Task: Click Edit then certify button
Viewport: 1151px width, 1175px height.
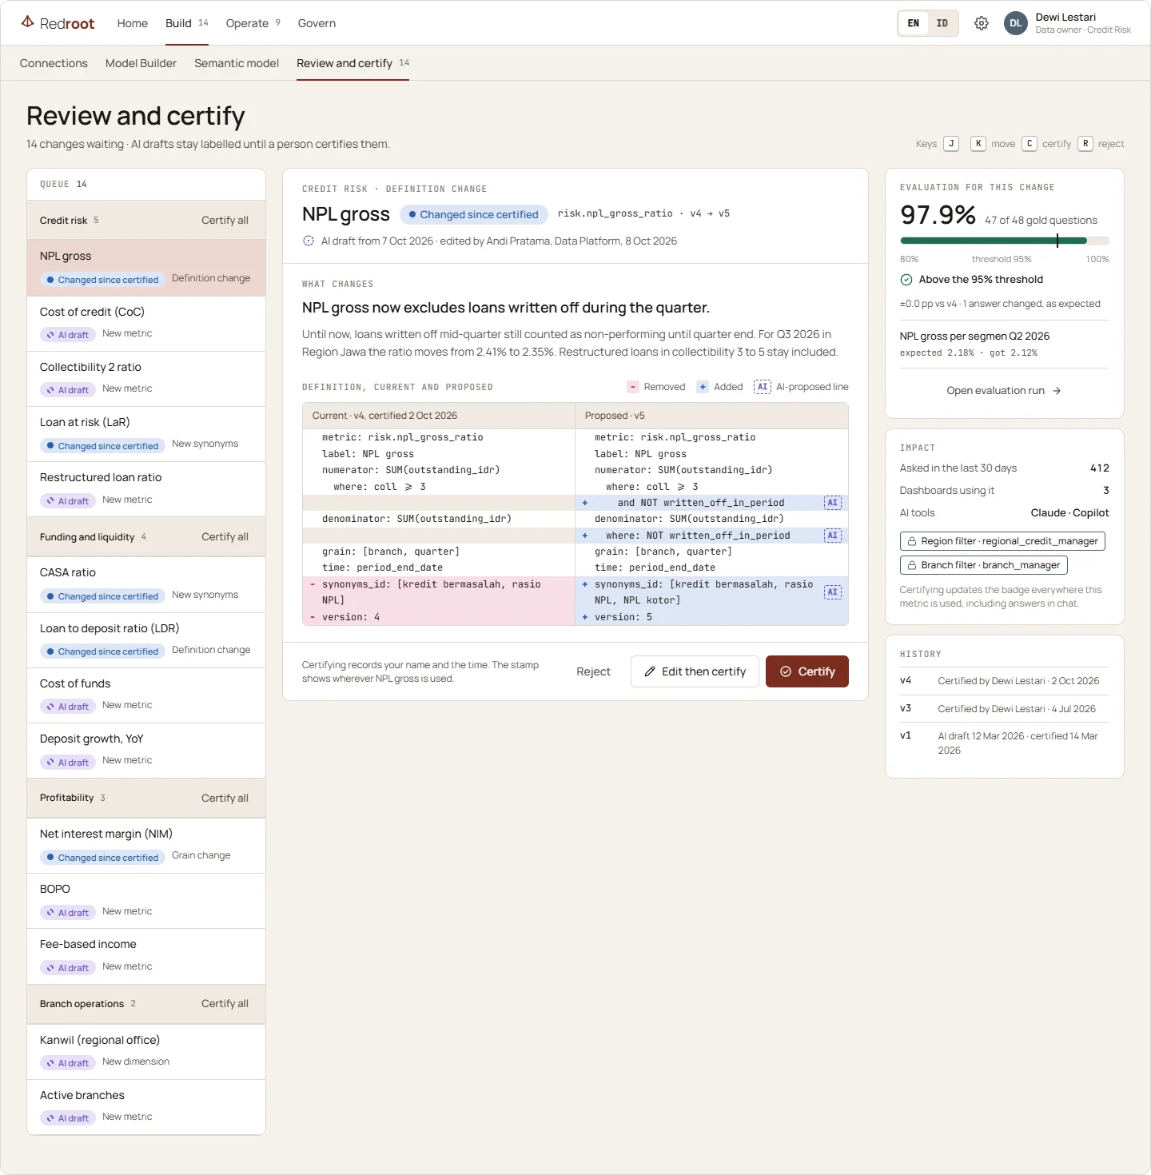Action: (695, 671)
